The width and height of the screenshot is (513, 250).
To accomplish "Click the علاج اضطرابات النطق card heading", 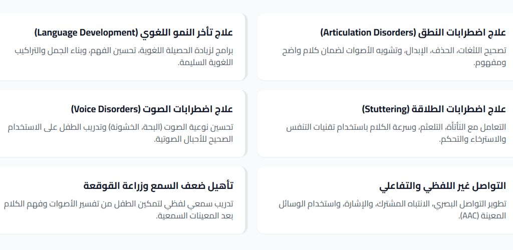I will [x=462, y=33].
